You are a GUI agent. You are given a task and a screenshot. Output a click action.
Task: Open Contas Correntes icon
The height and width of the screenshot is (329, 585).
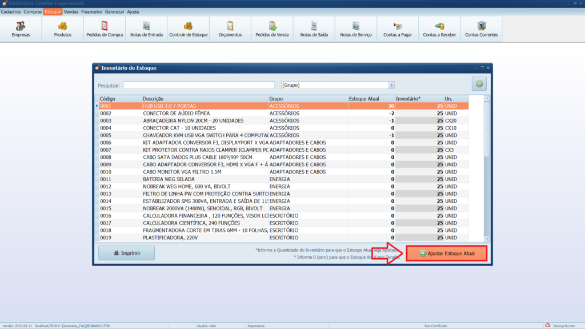pyautogui.click(x=482, y=29)
